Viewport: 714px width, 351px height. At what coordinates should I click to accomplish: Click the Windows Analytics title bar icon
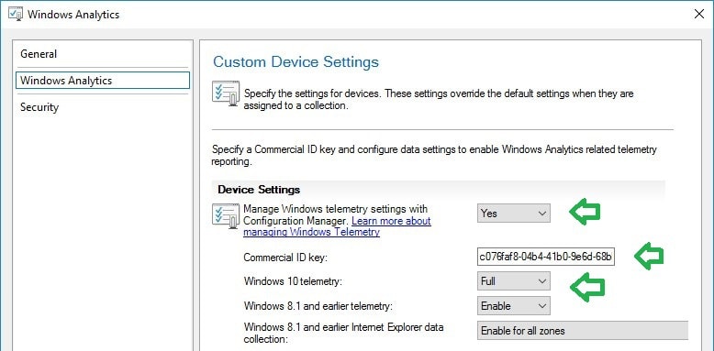pyautogui.click(x=16, y=14)
